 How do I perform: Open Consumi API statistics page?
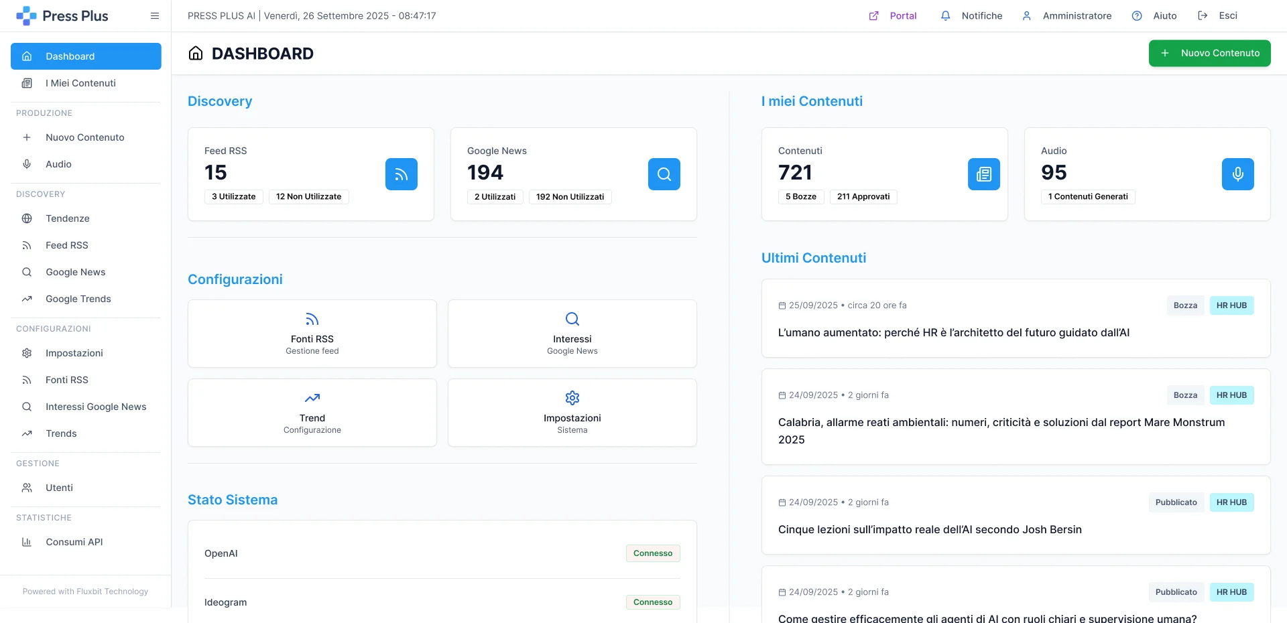tap(74, 542)
